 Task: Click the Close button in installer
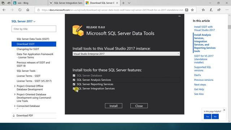click(139, 106)
